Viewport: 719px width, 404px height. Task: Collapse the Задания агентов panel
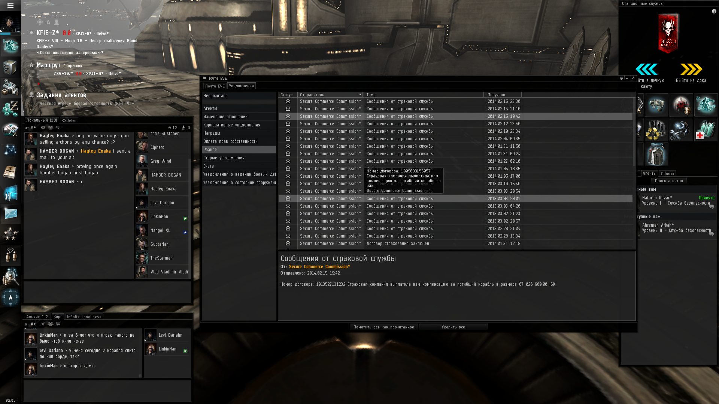click(x=31, y=95)
